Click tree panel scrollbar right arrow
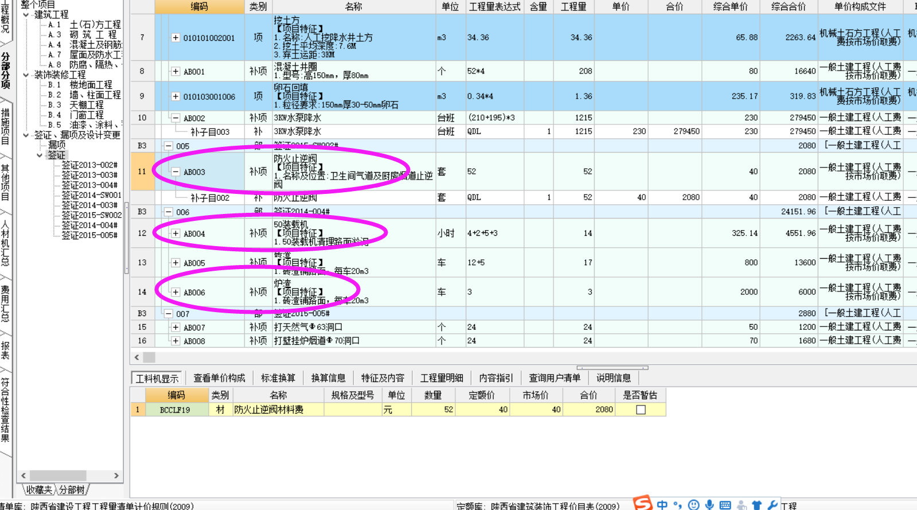Screen dimensions: 917x510 pyautogui.click(x=116, y=476)
